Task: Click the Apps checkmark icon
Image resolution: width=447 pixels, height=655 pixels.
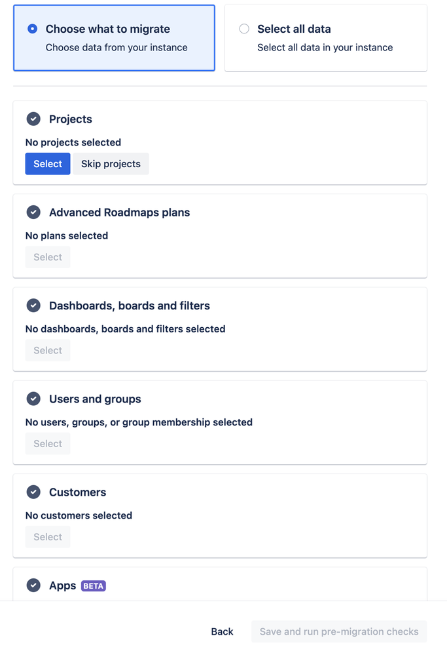Action: [33, 586]
